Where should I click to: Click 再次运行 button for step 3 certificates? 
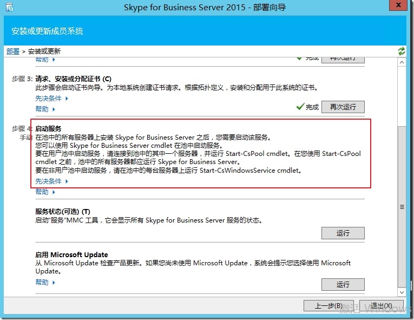[x=343, y=107]
